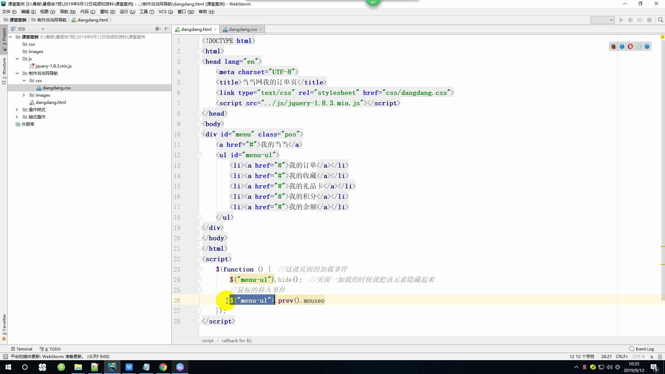Click 制作当当网导航 breadcrumb in navigation bar
The image size is (665, 374).
(x=52, y=20)
